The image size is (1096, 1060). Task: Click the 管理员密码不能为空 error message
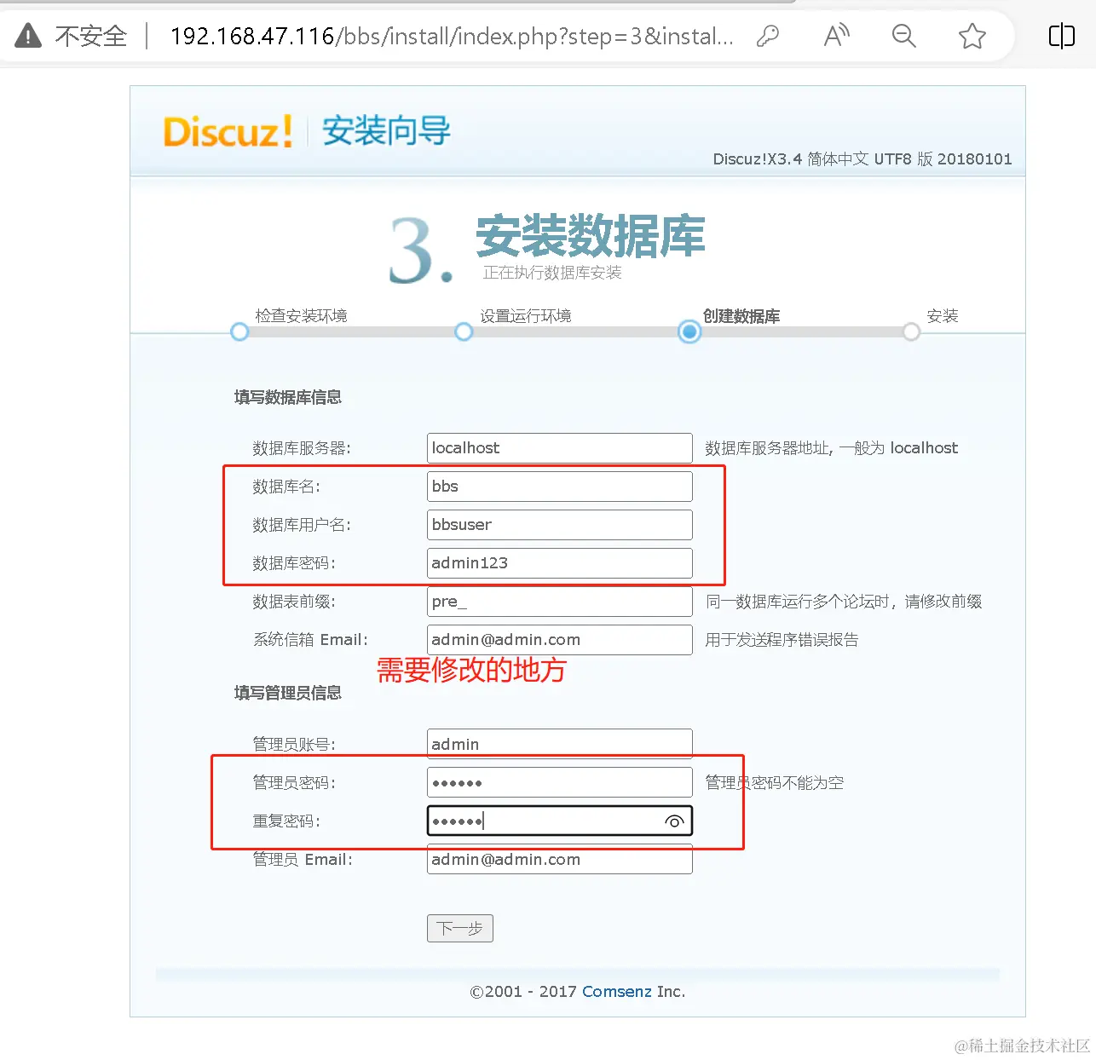[774, 782]
